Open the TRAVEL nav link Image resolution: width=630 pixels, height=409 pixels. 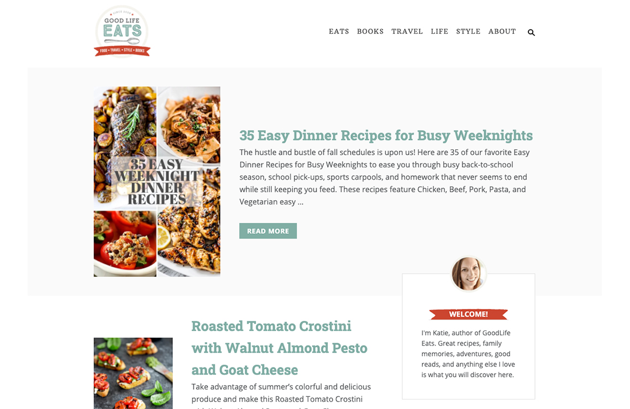(x=407, y=32)
